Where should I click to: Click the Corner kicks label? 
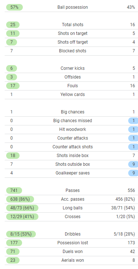coord(72,68)
